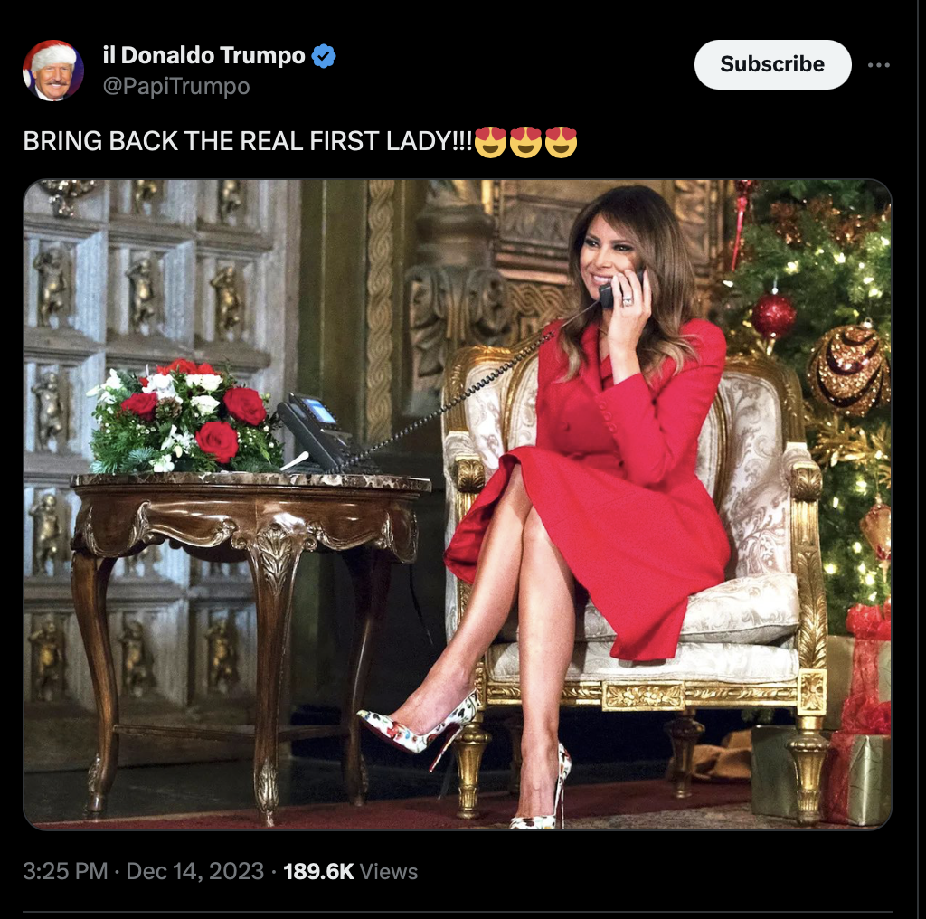This screenshot has width=926, height=919.
Task: Select the BRING BACK THE REAL FIRST LADY text
Action: pyautogui.click(x=248, y=141)
